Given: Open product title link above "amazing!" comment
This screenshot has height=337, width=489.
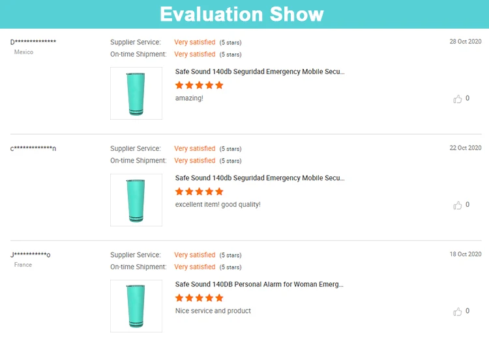Looking at the screenshot, I should tap(259, 72).
